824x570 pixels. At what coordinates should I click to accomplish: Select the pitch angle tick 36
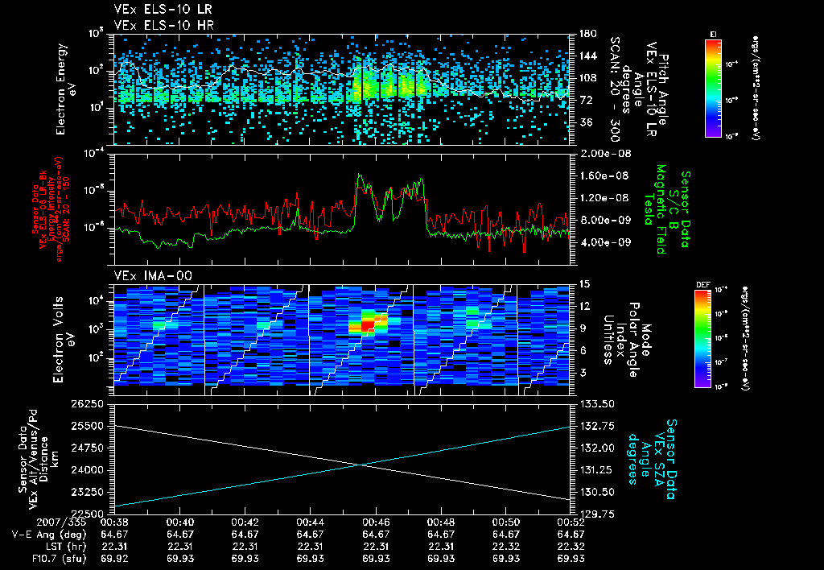(584, 122)
